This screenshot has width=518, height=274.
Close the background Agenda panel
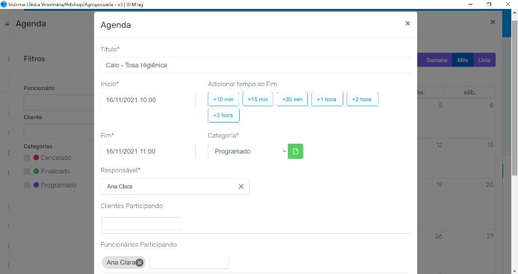click(493, 22)
